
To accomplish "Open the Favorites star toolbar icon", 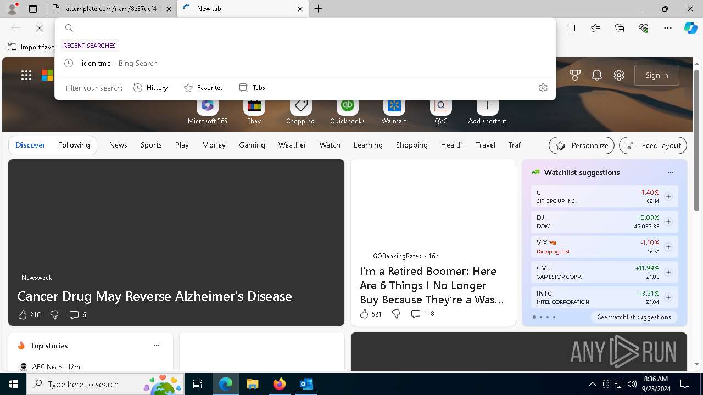I will 595,28.
